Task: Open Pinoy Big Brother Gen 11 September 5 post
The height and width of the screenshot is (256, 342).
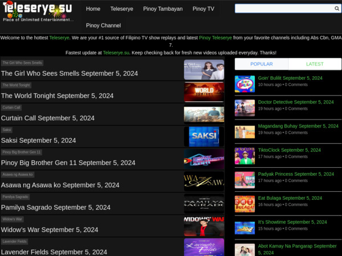Action: click(68, 163)
